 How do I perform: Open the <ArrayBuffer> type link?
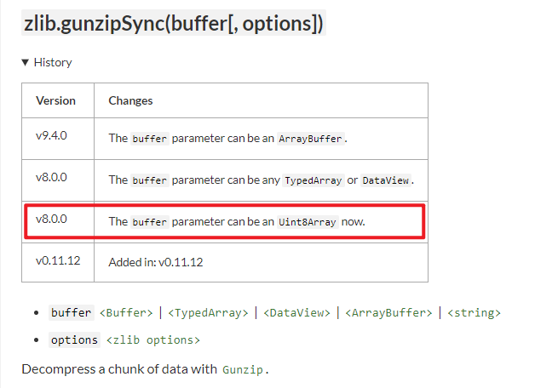click(388, 313)
